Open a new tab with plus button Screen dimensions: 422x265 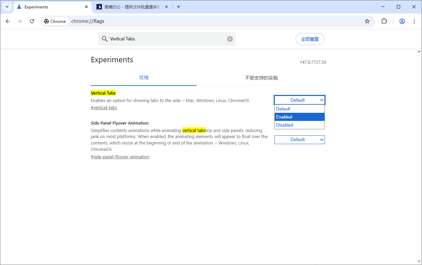pyautogui.click(x=179, y=7)
